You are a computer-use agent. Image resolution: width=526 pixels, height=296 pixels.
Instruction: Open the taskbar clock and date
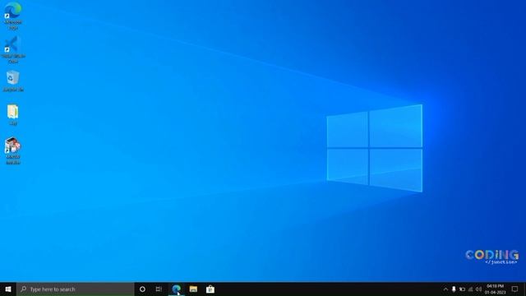coord(495,289)
